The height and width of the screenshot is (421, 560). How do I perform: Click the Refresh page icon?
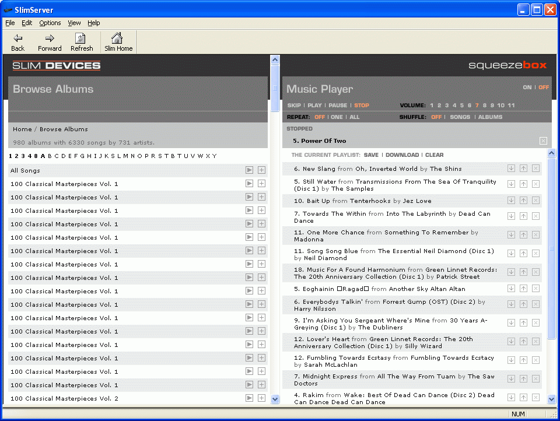(x=81, y=38)
